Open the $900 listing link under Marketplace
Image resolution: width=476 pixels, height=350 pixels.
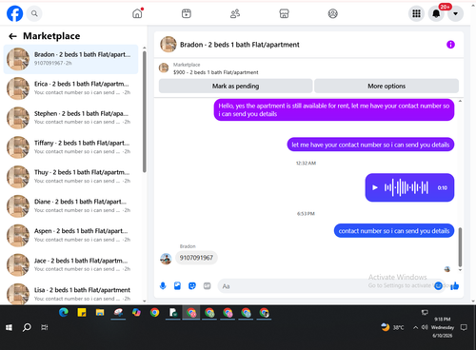tap(215, 72)
